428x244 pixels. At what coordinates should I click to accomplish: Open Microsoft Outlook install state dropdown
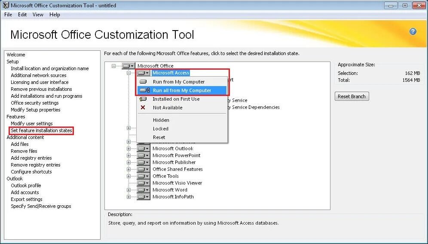(x=143, y=148)
